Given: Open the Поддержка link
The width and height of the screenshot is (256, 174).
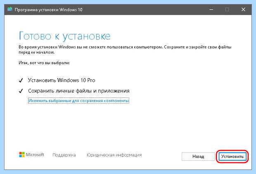Looking at the screenshot, I should (x=64, y=155).
